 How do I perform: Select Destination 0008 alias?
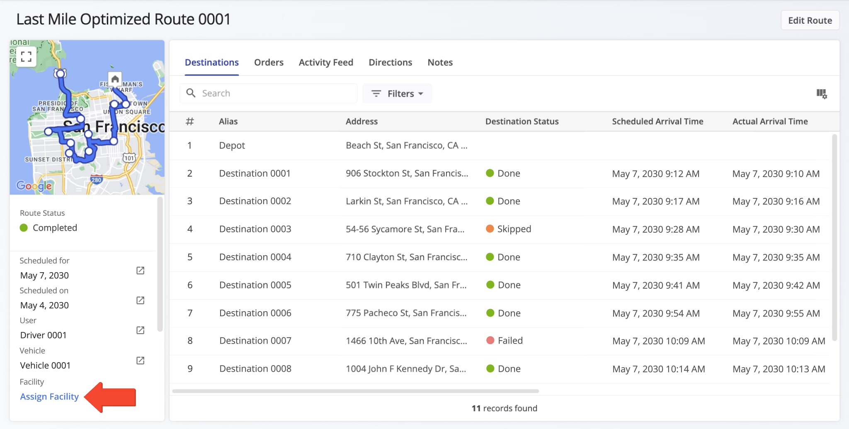(x=255, y=369)
